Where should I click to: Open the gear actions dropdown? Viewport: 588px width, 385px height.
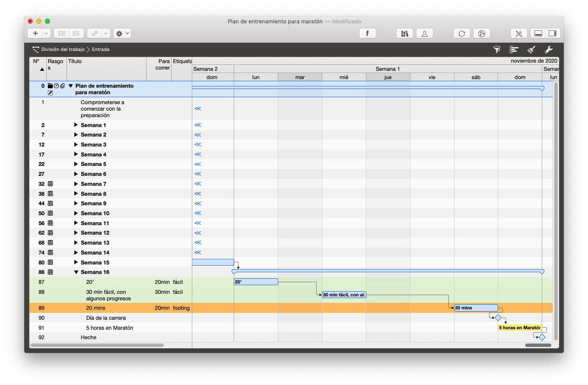pos(122,33)
